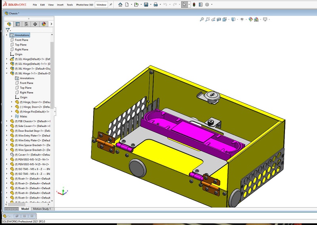Expand the top Annotations folder
The width and height of the screenshot is (317, 225).
(x=7, y=35)
